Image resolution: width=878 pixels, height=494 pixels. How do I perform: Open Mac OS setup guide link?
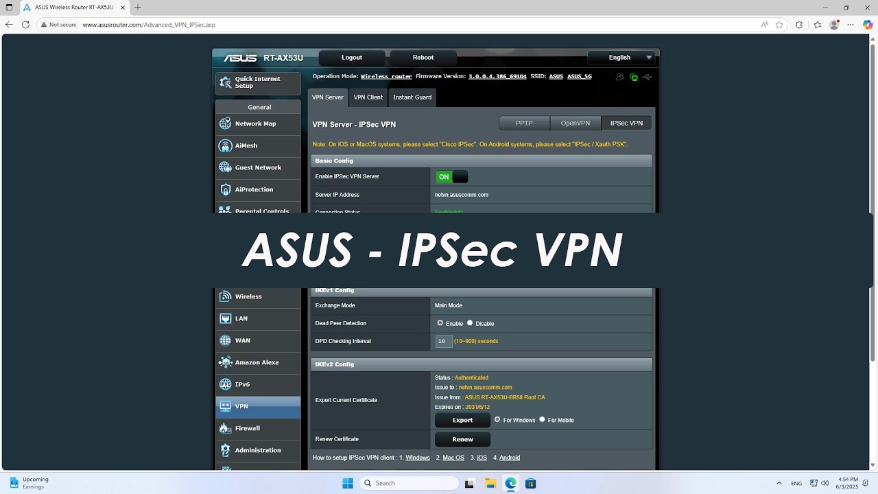pos(453,458)
